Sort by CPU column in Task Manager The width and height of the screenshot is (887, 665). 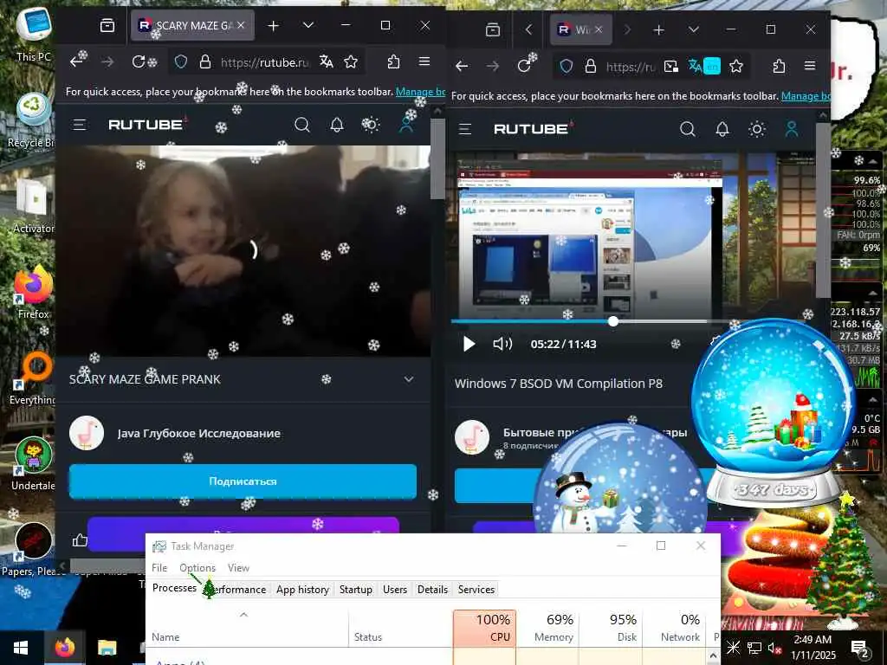485,629
